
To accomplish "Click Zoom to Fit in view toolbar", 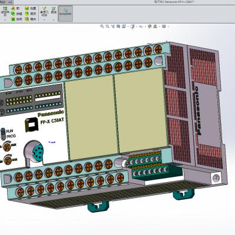I will 102,26.
